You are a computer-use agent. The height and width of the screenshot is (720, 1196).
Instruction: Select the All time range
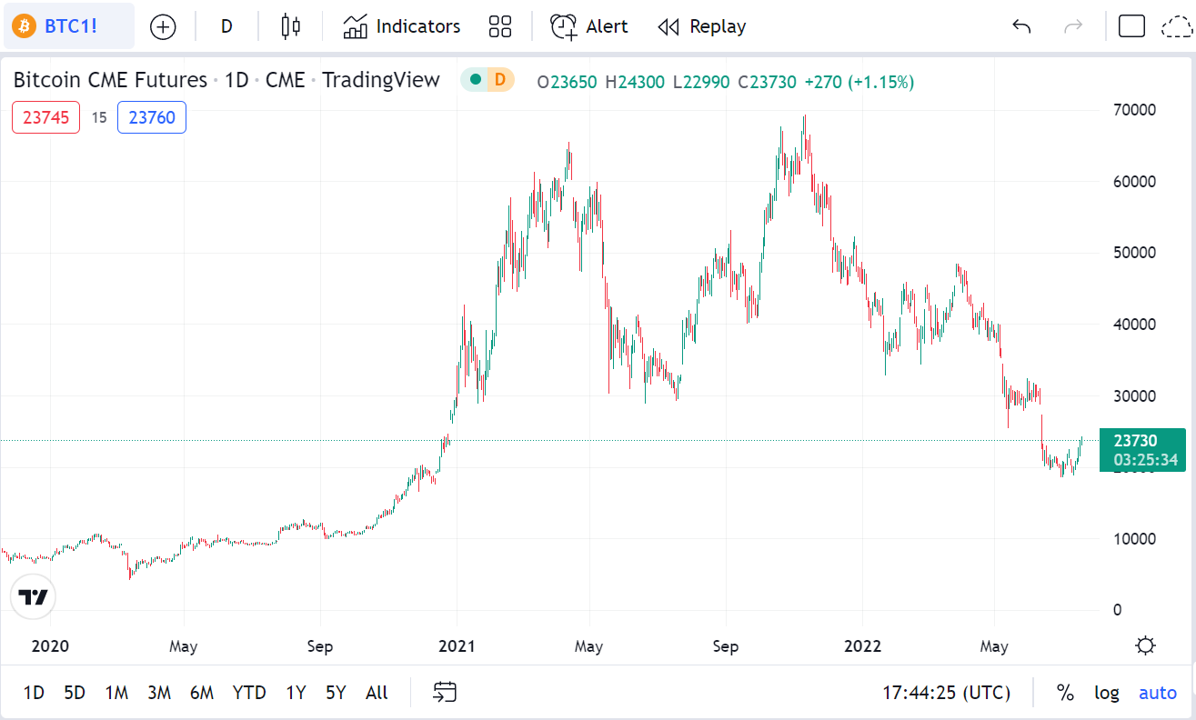coord(377,693)
